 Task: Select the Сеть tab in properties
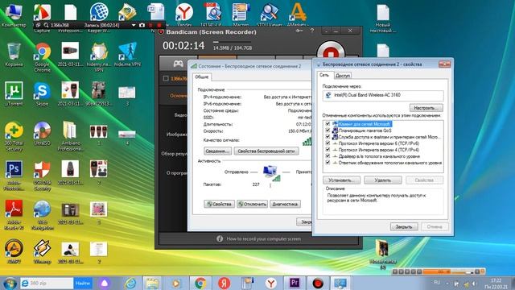pyautogui.click(x=324, y=75)
